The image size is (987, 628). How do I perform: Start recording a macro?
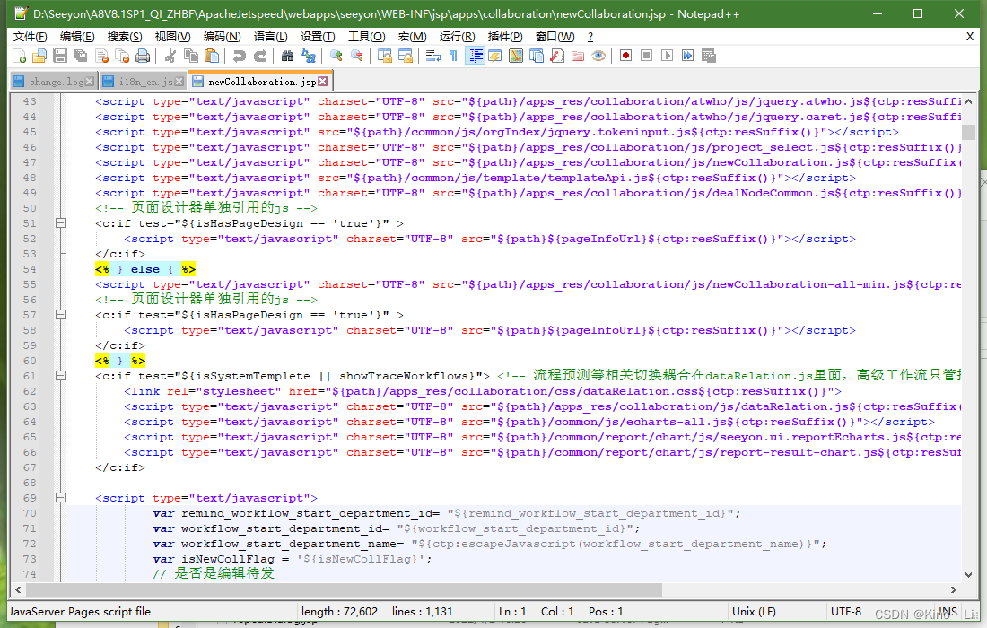[x=626, y=56]
